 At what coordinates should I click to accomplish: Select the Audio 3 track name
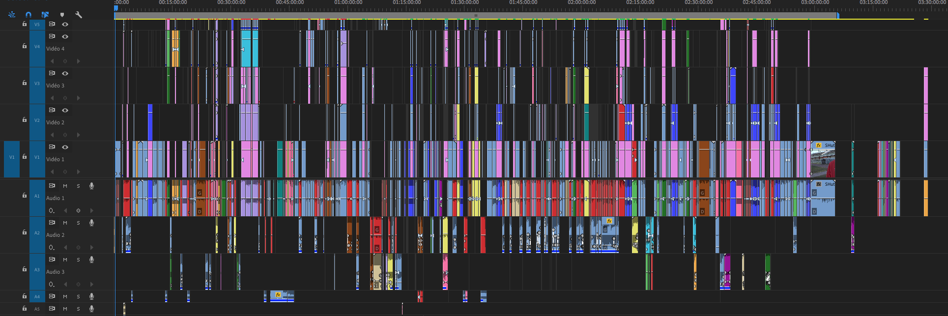55,272
